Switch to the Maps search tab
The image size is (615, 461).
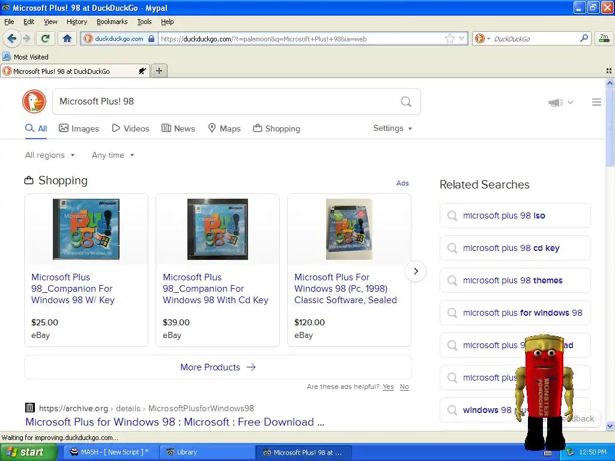224,128
